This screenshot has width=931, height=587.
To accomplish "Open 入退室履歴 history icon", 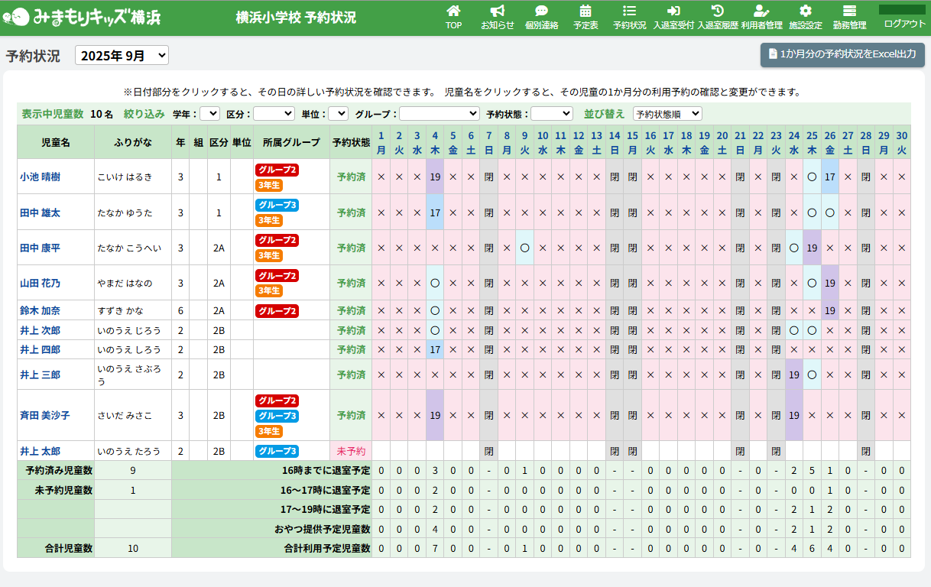I will pos(717,11).
